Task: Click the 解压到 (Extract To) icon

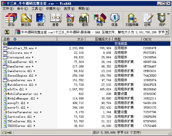Action: [26, 20]
